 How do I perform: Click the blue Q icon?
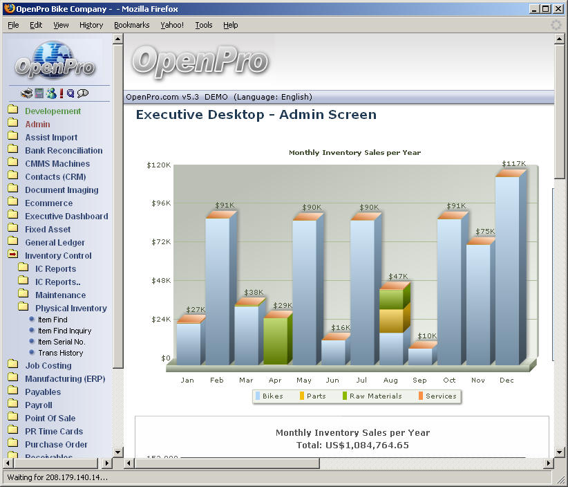[x=70, y=93]
